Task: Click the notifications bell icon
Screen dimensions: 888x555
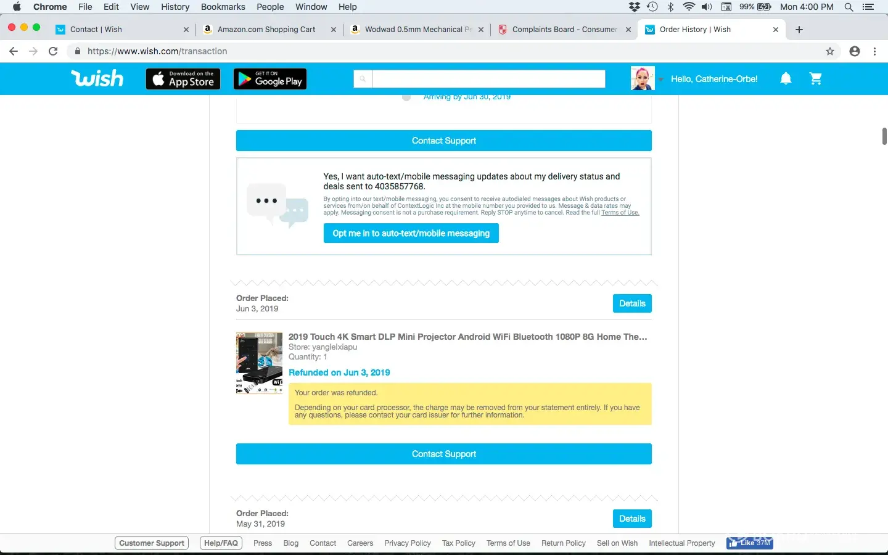Action: click(786, 78)
